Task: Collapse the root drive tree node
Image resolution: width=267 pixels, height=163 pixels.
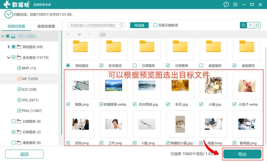Action: point(3,36)
